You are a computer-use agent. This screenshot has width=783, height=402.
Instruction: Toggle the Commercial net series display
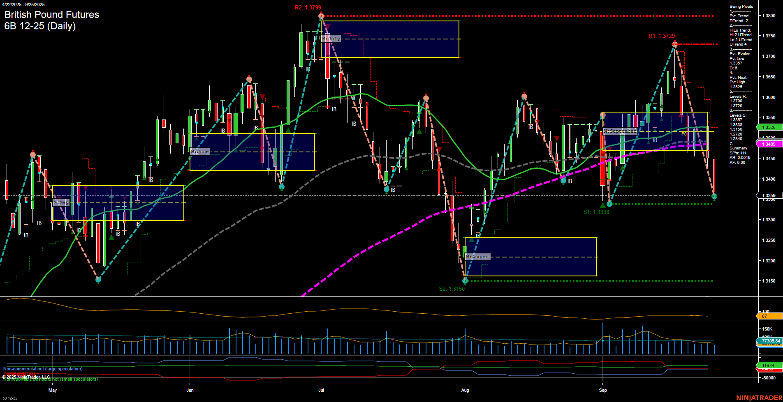click(19, 374)
